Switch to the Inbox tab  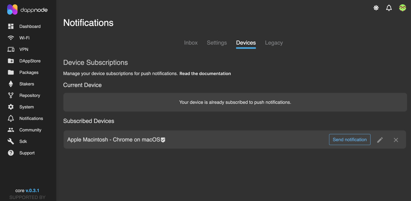tap(191, 43)
